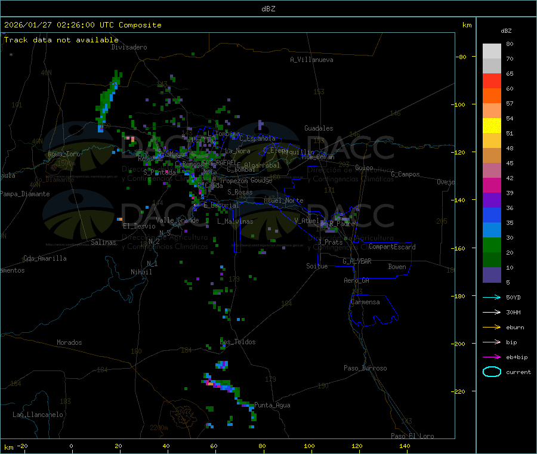Click the cyan current ellipse icon
537x454 pixels.
click(x=492, y=372)
